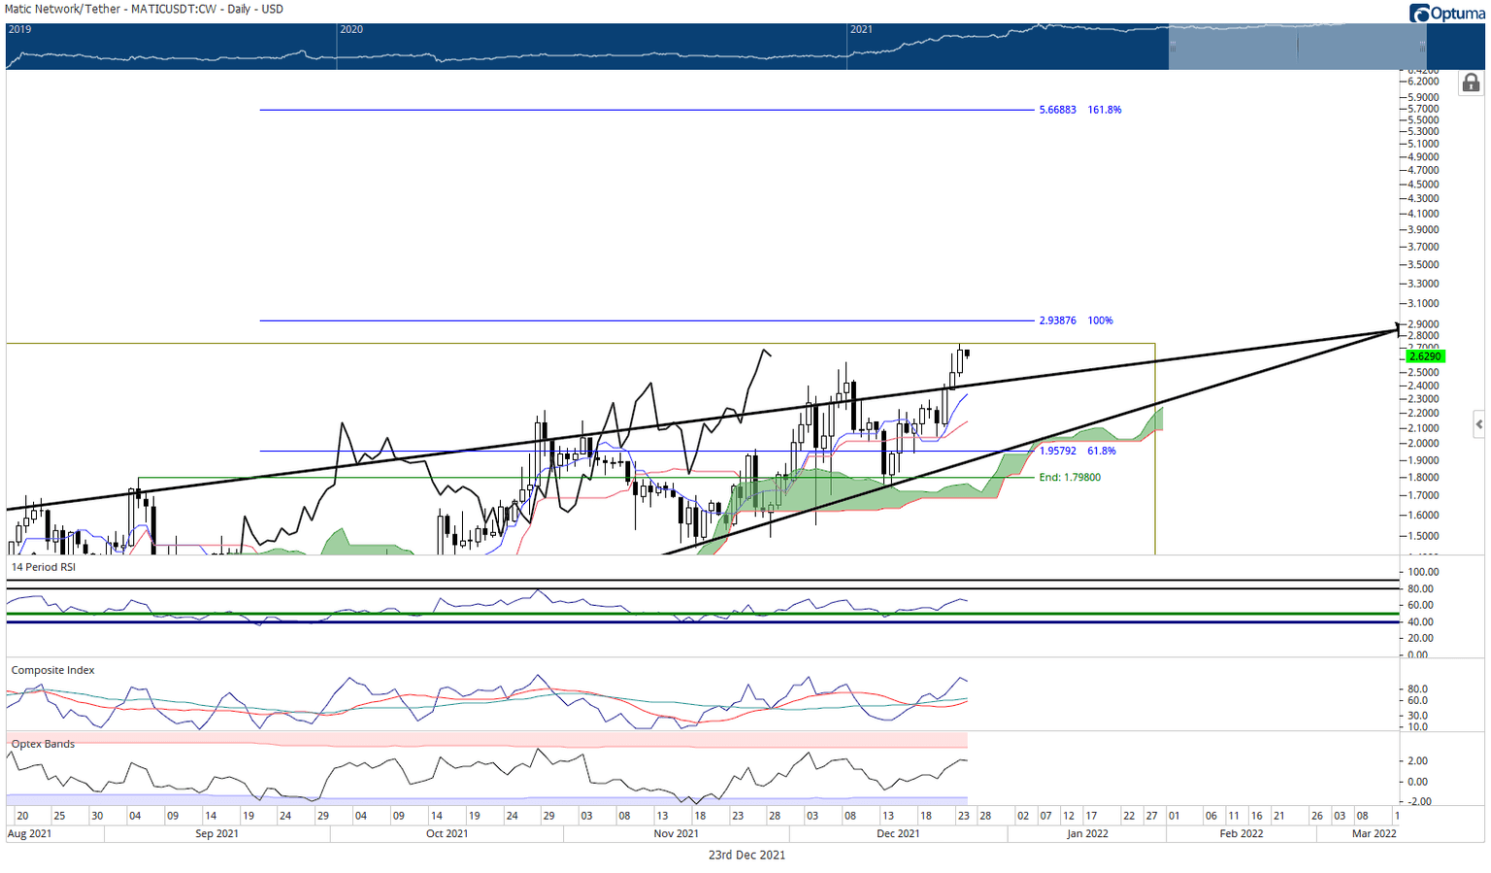Click the Optuma logo
The width and height of the screenshot is (1491, 873).
click(x=1446, y=13)
